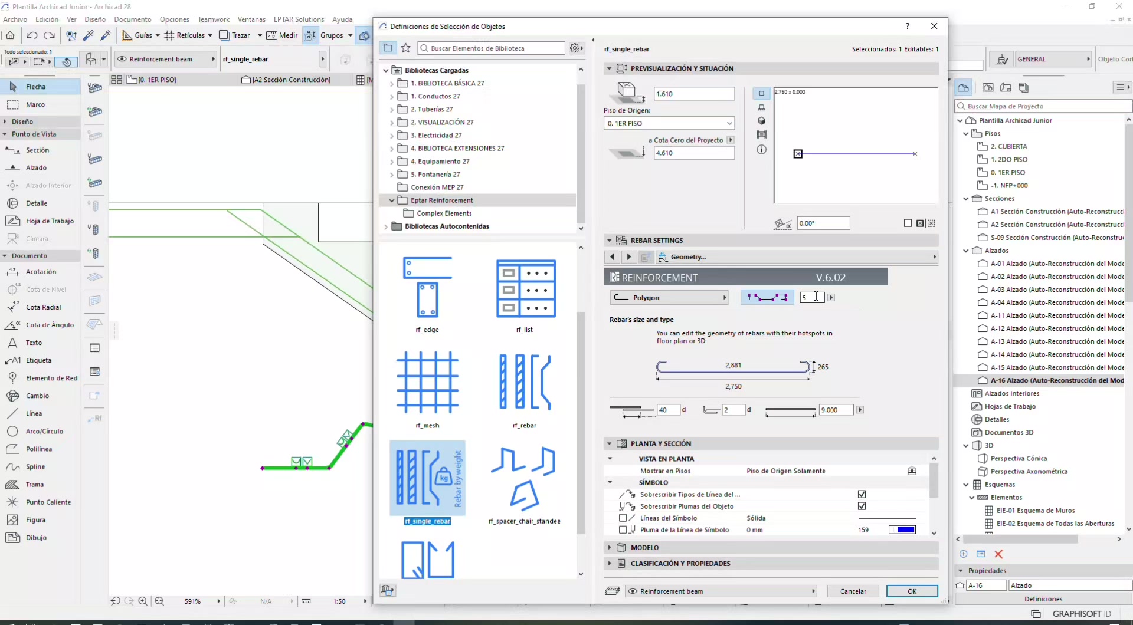Viewport: 1133px width, 625px height.
Task: Select the 2D plan preview mode button
Action: click(x=762, y=93)
